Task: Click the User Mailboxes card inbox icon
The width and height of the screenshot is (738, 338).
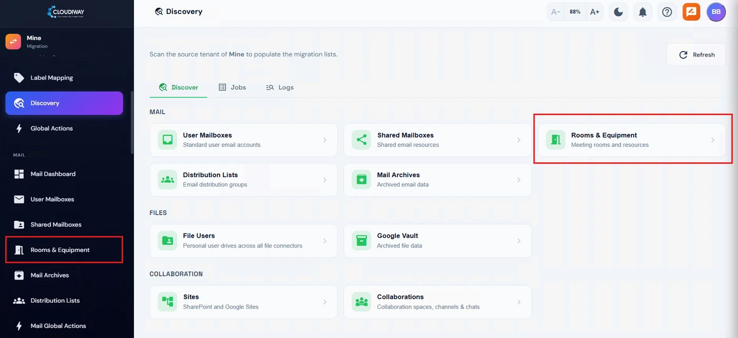Action: [168, 140]
